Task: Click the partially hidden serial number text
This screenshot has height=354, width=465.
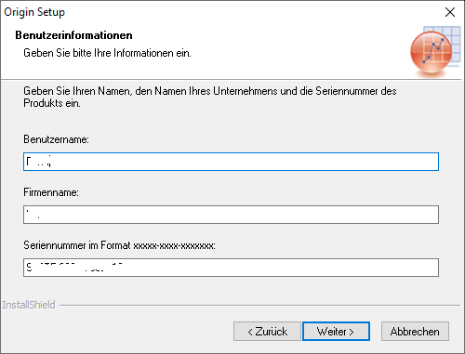Action: click(x=74, y=267)
